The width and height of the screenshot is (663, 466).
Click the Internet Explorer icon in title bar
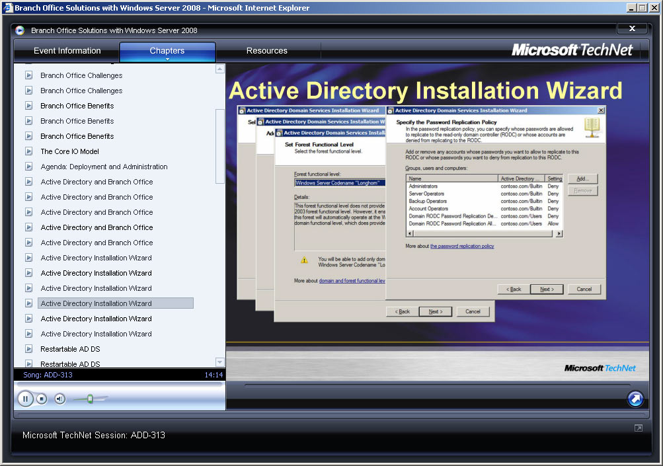coord(8,8)
